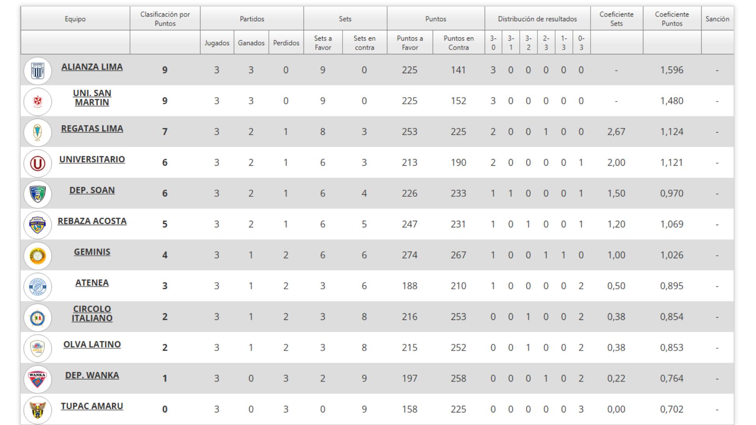This screenshot has width=756, height=425.
Task: Click the Coeficiente Sets column header
Action: (616, 19)
